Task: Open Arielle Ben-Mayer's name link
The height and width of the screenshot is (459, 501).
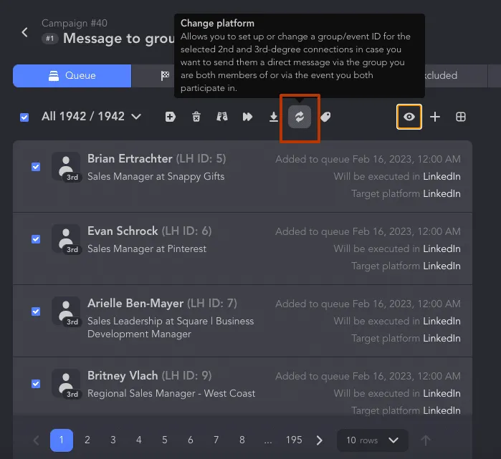Action: (x=135, y=303)
